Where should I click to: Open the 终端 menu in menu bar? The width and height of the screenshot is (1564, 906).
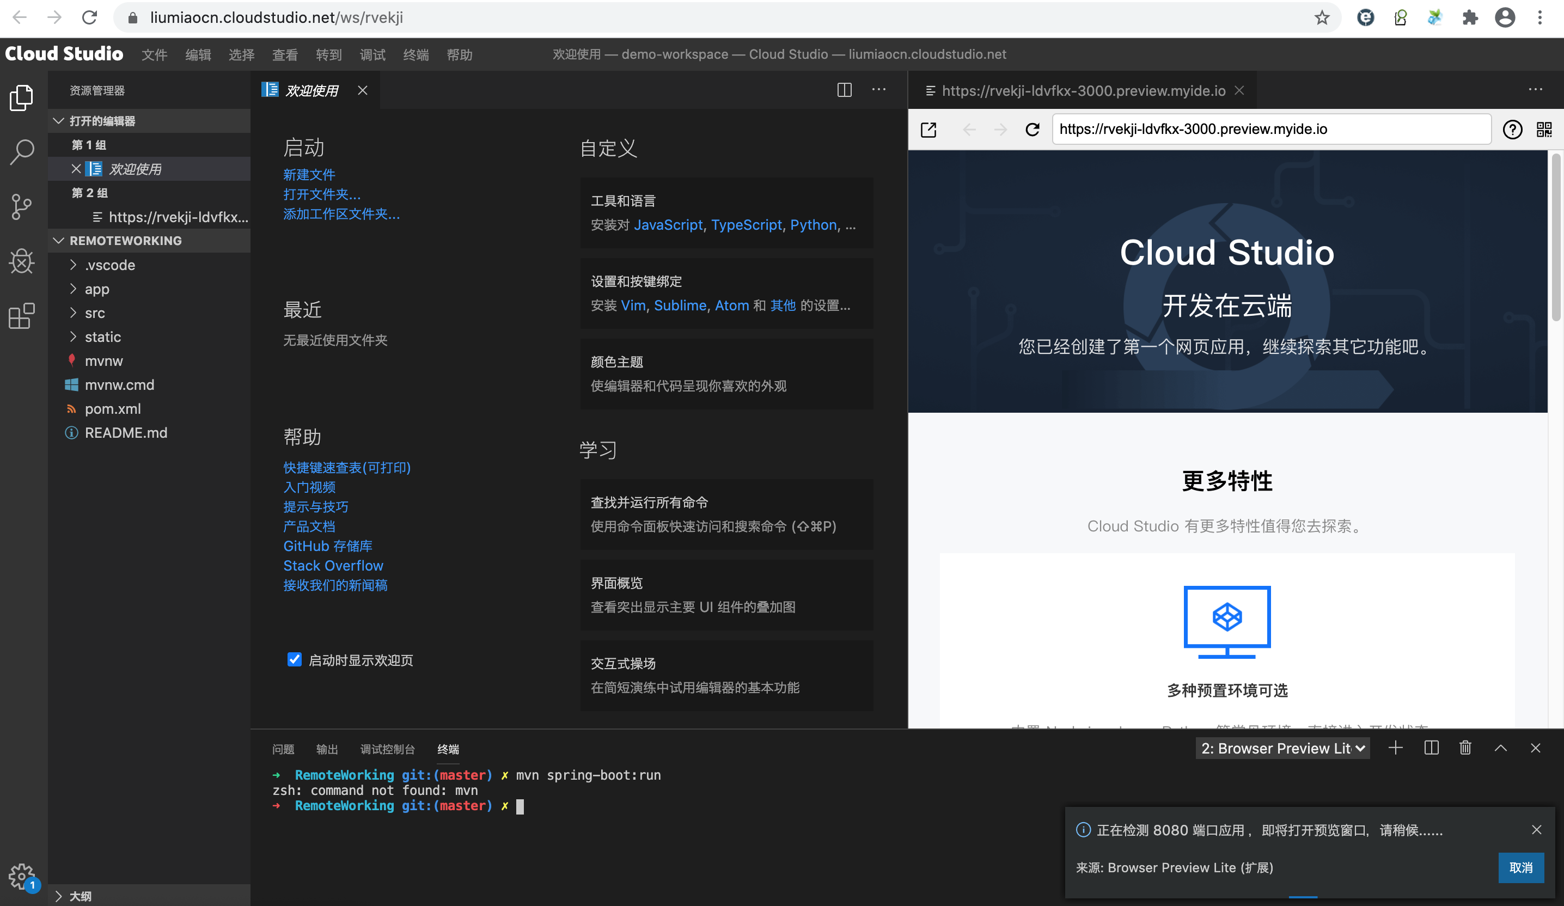tap(415, 55)
